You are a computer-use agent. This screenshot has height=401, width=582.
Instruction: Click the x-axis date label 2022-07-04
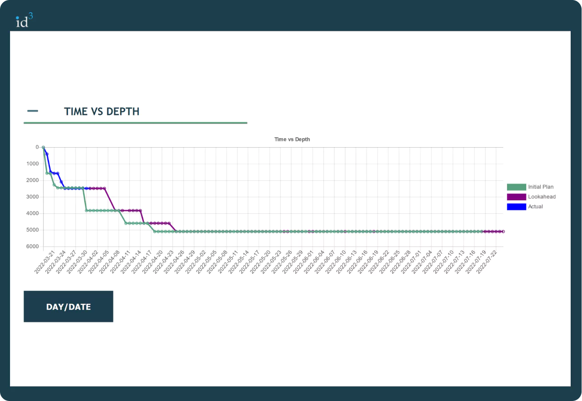tap(421, 261)
